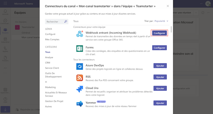Add the Azure DevOps connector

point(160,66)
